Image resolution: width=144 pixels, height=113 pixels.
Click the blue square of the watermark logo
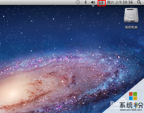131,98
